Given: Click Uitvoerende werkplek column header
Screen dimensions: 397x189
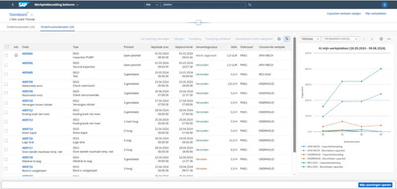Looking at the screenshot, I should (271, 47).
